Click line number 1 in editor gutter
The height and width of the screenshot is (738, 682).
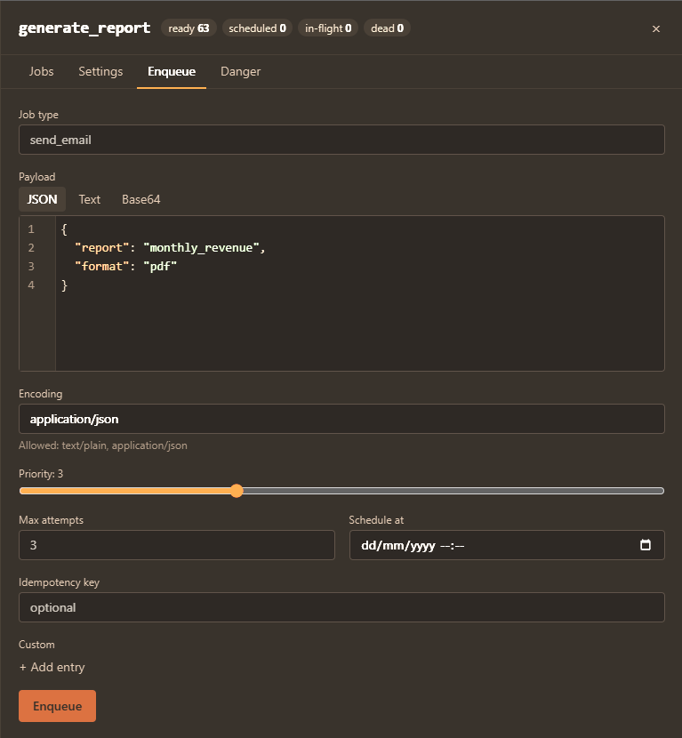[31, 229]
